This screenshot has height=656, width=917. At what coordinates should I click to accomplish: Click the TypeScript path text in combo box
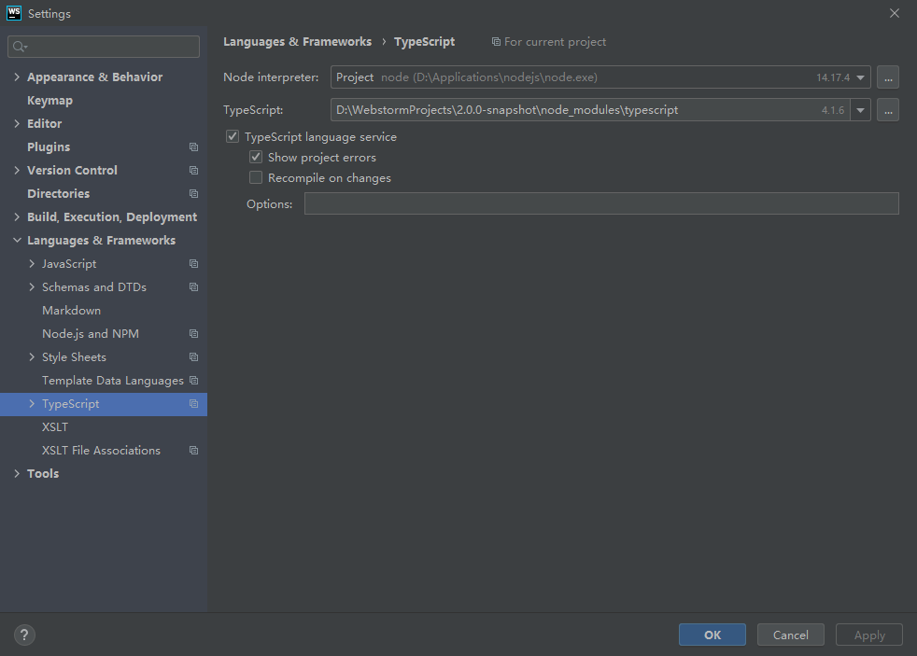507,110
